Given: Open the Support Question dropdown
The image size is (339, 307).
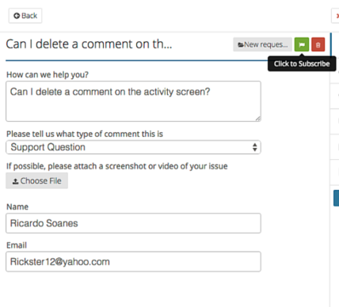Looking at the screenshot, I should click(x=133, y=147).
